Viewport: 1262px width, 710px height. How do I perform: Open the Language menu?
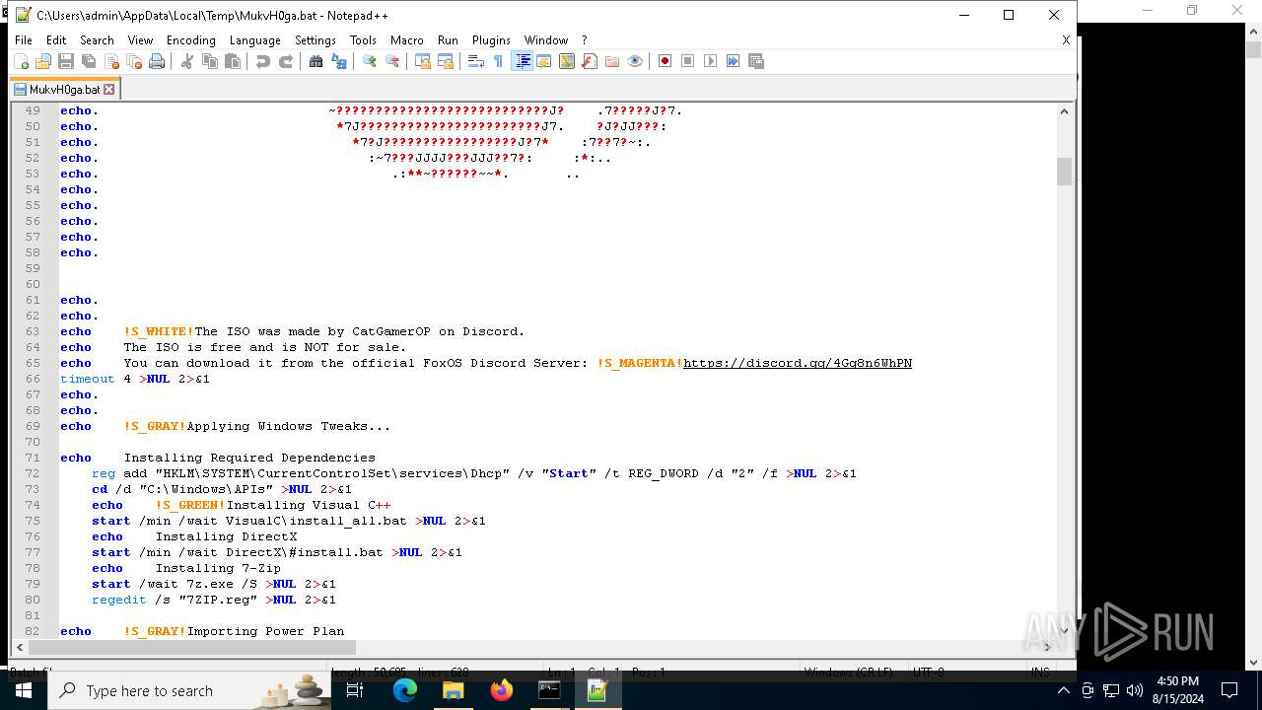255,40
